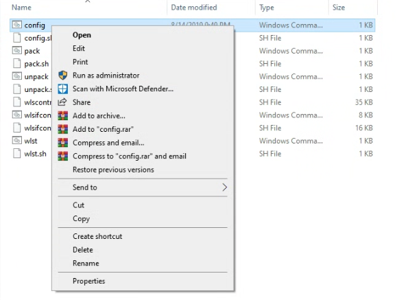
Task: Click the unpack command file icon
Action: (17, 76)
